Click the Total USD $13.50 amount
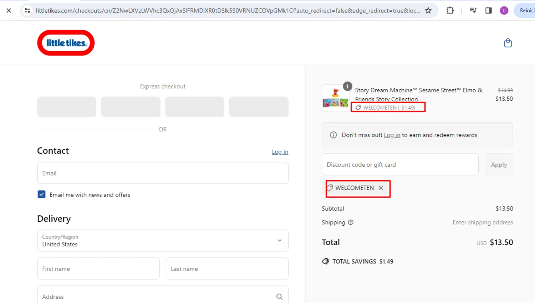Image resolution: width=535 pixels, height=303 pixels. pos(495,242)
